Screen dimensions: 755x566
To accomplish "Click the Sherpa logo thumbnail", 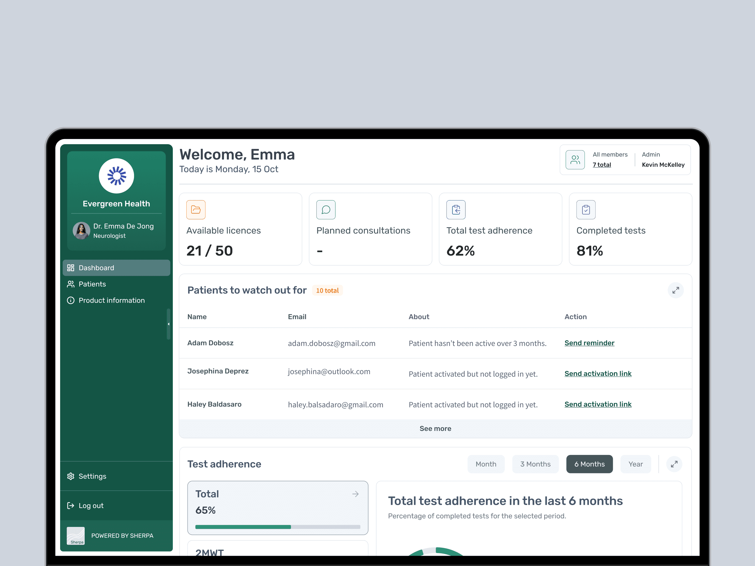I will (x=76, y=536).
